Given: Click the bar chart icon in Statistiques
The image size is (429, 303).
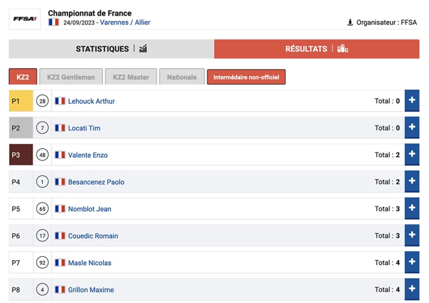Looking at the screenshot, I should (x=143, y=49).
